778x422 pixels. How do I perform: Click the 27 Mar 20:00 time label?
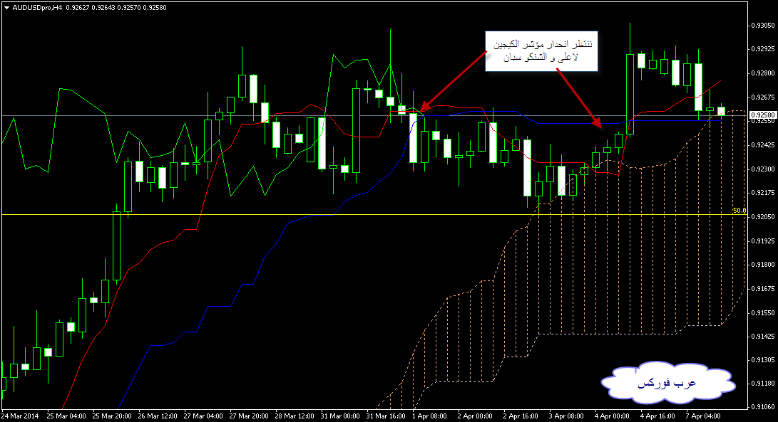(249, 416)
